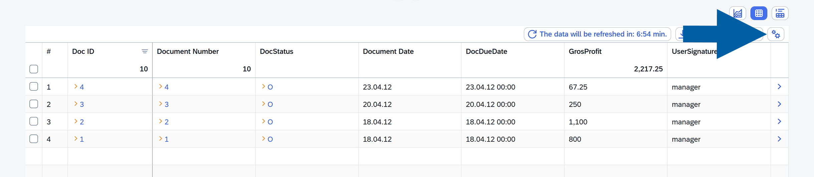Open table settings gear icon
Screen dimensions: 814x177
point(776,34)
